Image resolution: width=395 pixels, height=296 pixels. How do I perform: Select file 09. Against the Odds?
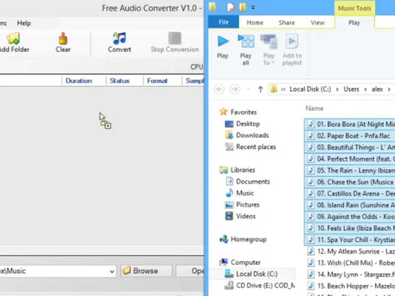350,217
